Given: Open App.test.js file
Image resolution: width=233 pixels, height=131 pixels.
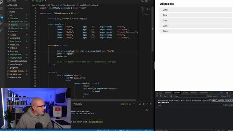Looking at the screenshot, I should pyautogui.click(x=15, y=38).
